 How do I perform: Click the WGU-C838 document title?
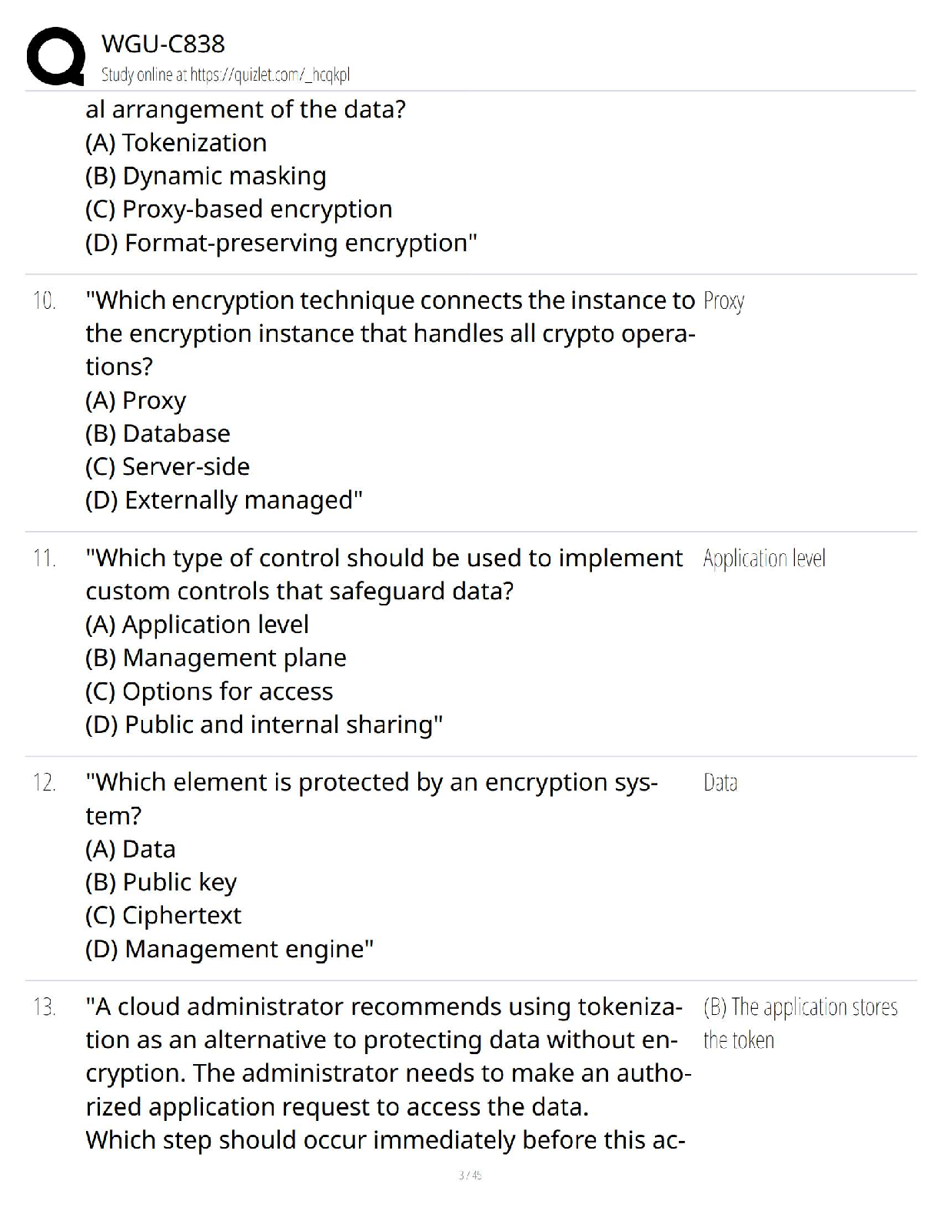point(163,44)
